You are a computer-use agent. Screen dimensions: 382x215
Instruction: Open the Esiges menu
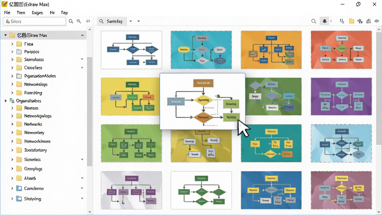(37, 13)
